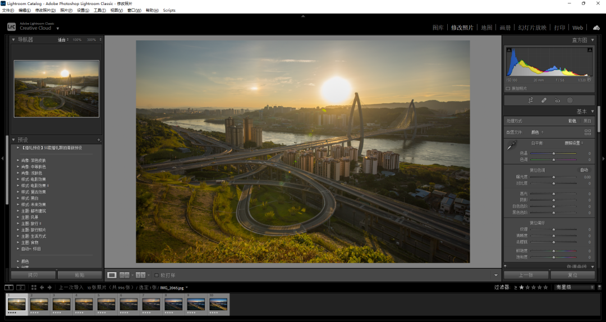Toggle the shadow clipping indicator in histogram
Viewport: 606px width, 322px height.
pos(509,50)
